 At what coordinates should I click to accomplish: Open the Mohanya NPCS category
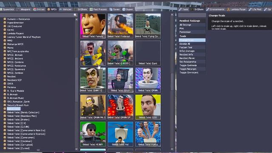(15, 44)
